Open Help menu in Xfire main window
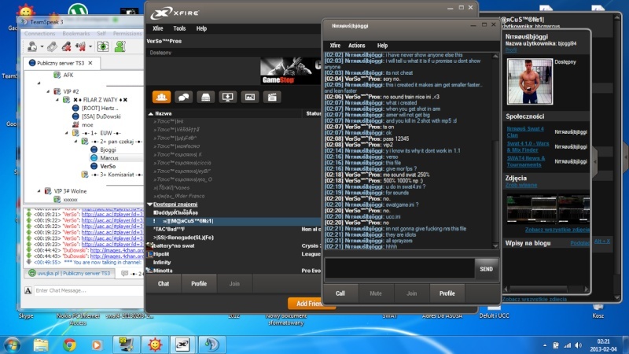This screenshot has width=629, height=354. (201, 28)
